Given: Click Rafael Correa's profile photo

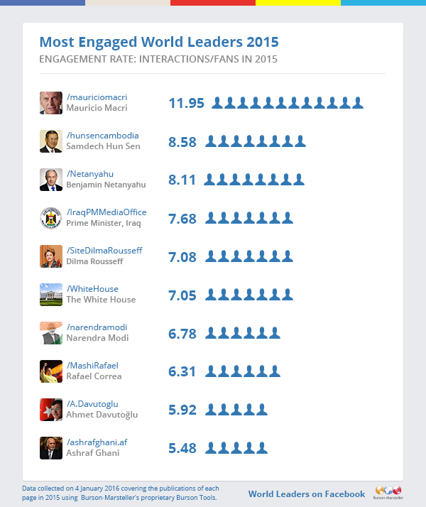Looking at the screenshot, I should [51, 371].
